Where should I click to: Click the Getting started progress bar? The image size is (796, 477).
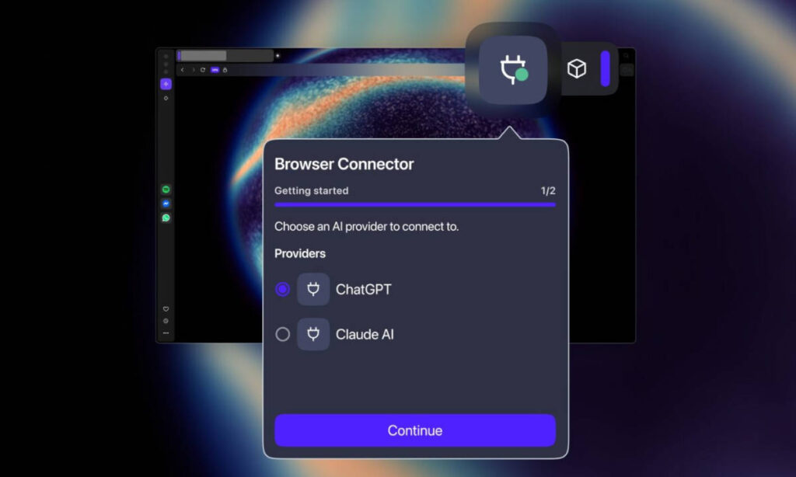pos(414,204)
